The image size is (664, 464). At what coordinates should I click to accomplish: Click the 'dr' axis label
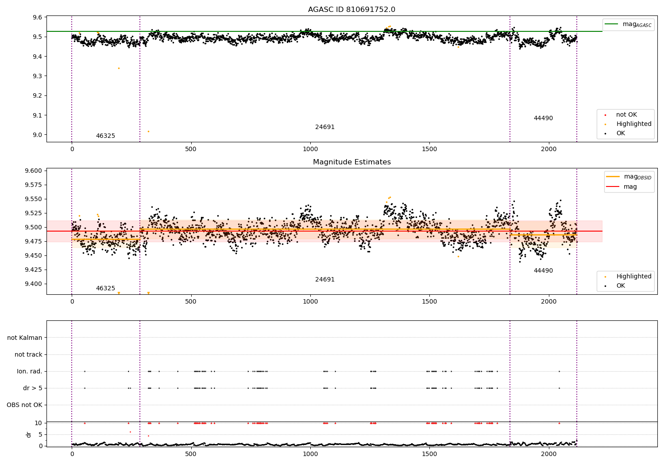[29, 434]
